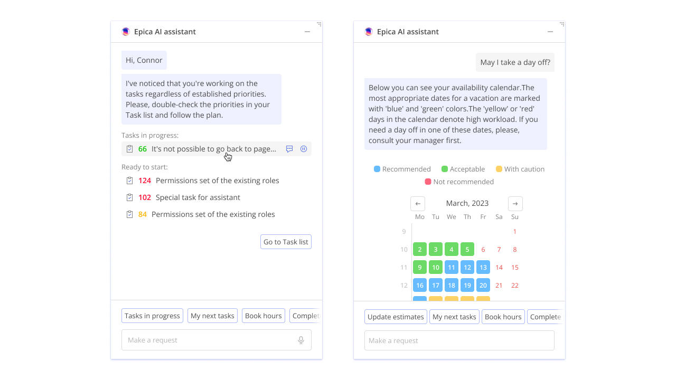
Task: Pause the in-progress task 66
Action: pyautogui.click(x=304, y=149)
